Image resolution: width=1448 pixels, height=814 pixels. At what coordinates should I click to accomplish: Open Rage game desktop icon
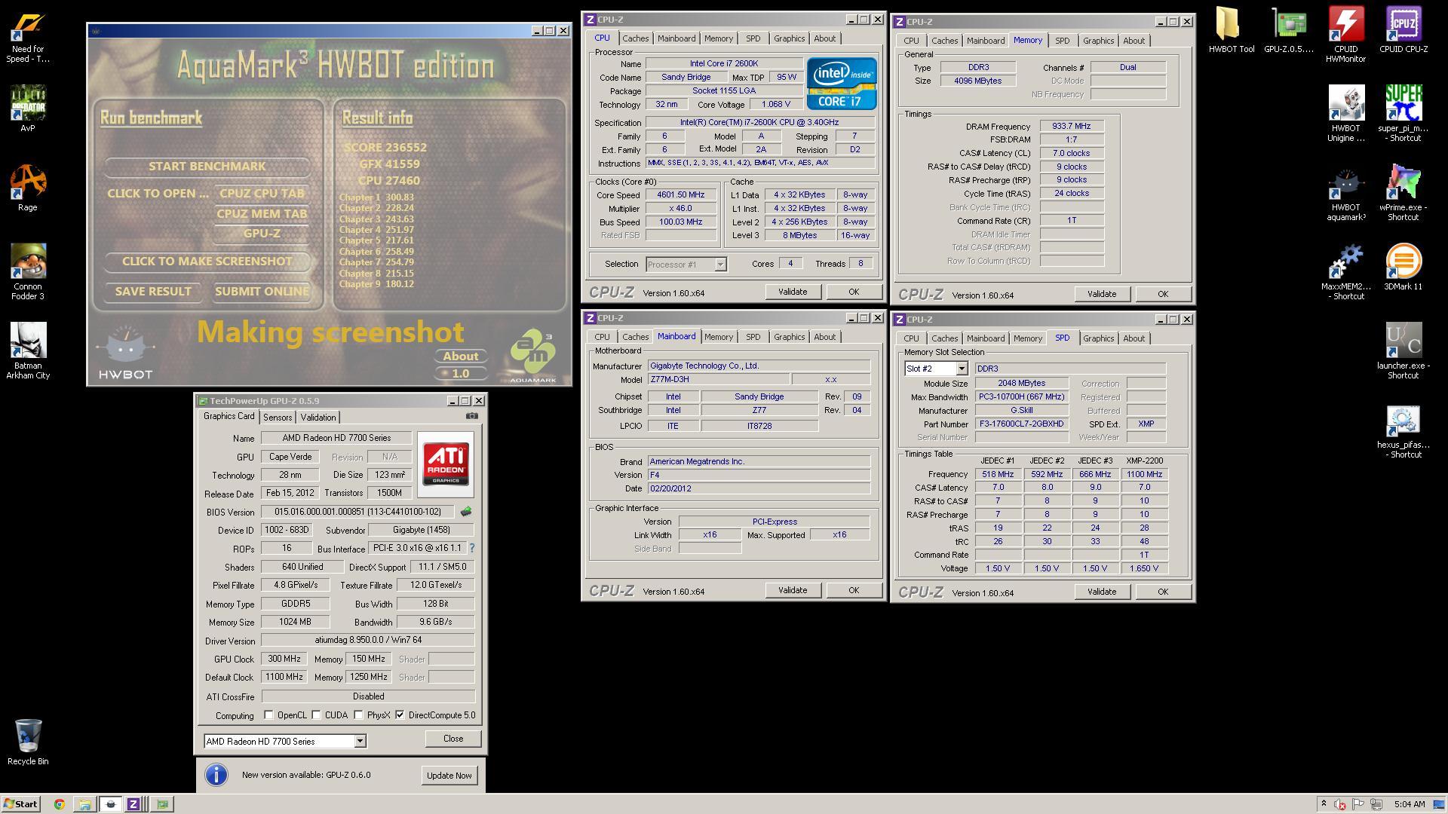click(x=28, y=188)
